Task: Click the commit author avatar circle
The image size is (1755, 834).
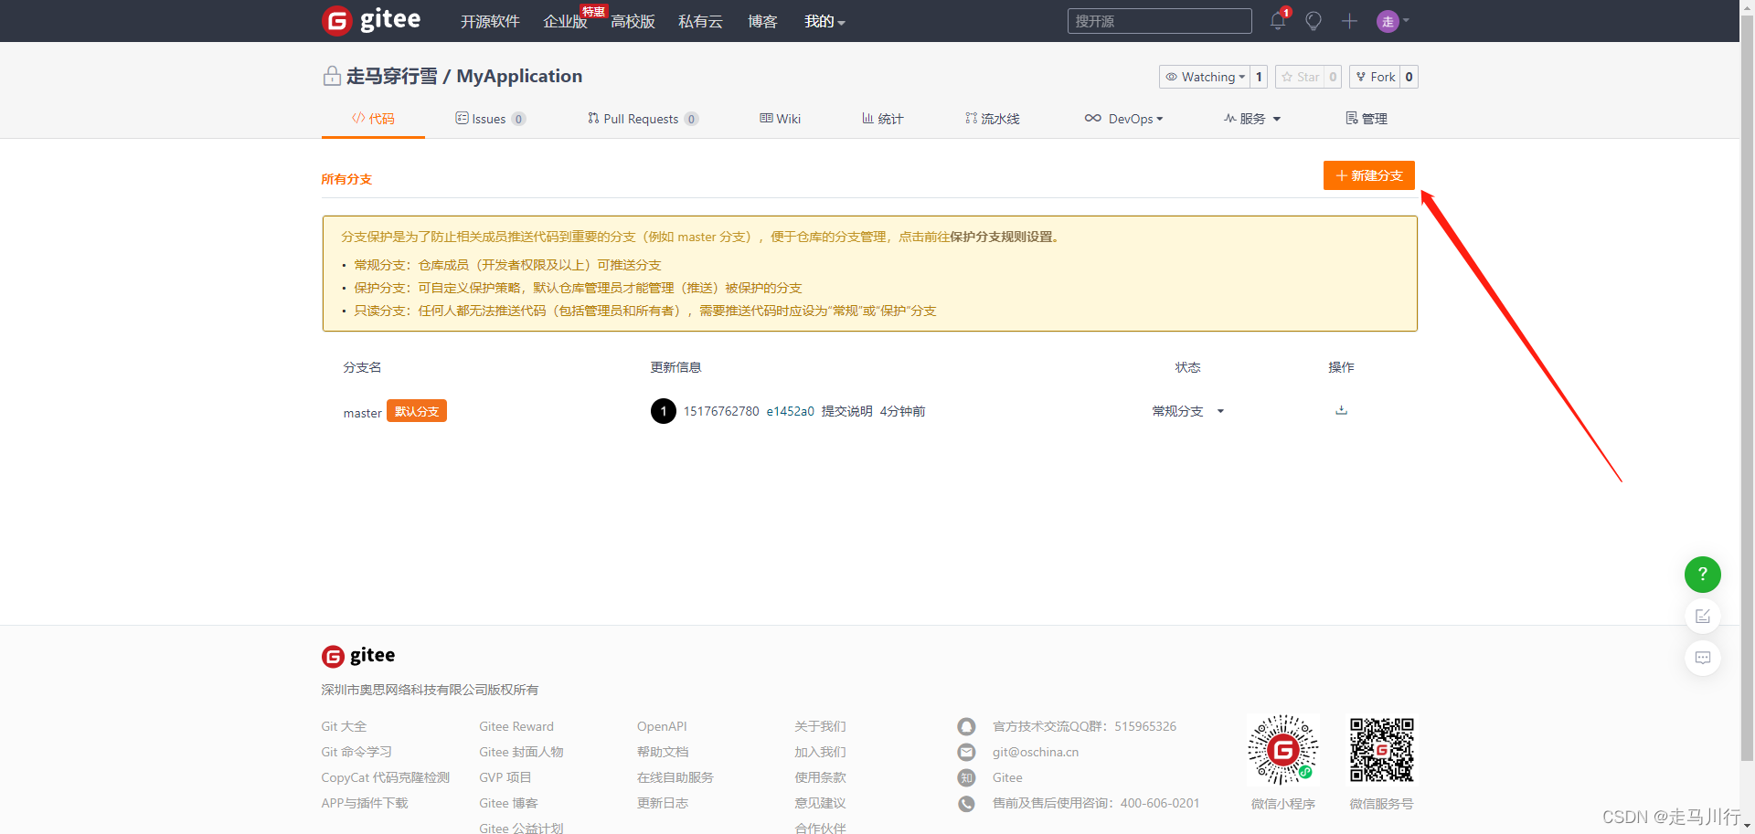Action: 664,411
